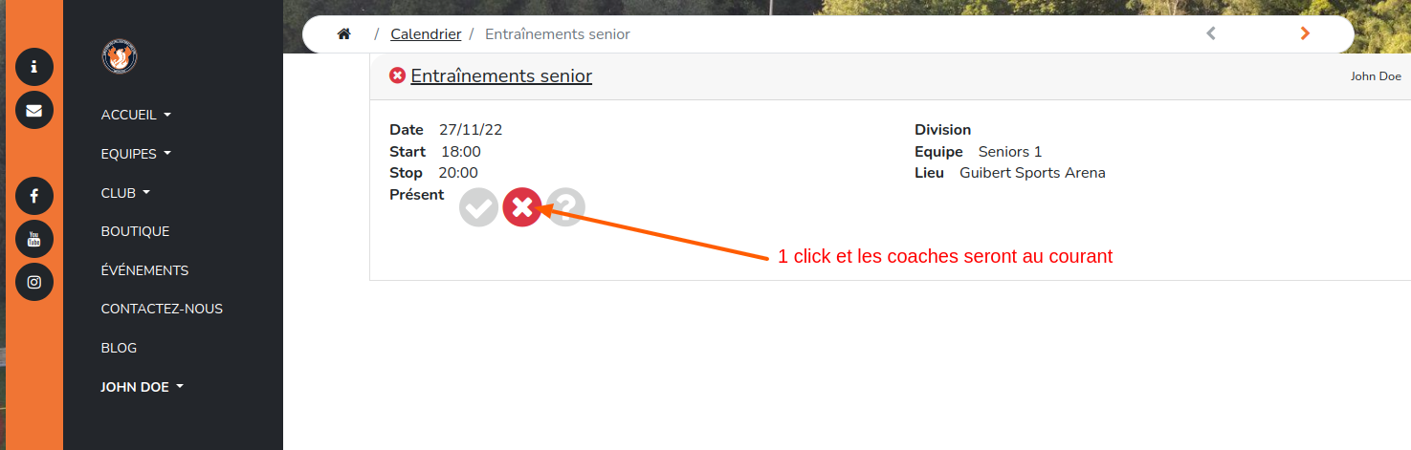Screen dimensions: 1411x450
Task: Click red cancelled icon beside event title
Action: 398,75
